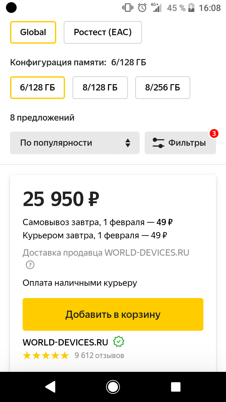The image size is (226, 402).
Task: Choose the 6/128 ГБ memory configuration
Action: [x=37, y=88]
